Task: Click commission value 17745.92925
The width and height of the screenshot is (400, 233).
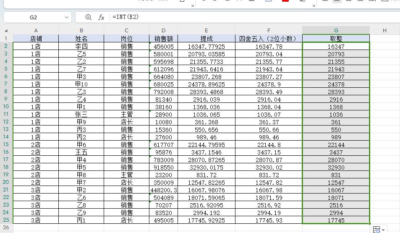Action: coord(207,220)
